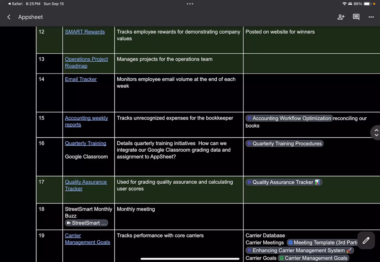Select the row number 15 cell
Image resolution: width=380 pixels, height=262 pixels.
pos(49,125)
